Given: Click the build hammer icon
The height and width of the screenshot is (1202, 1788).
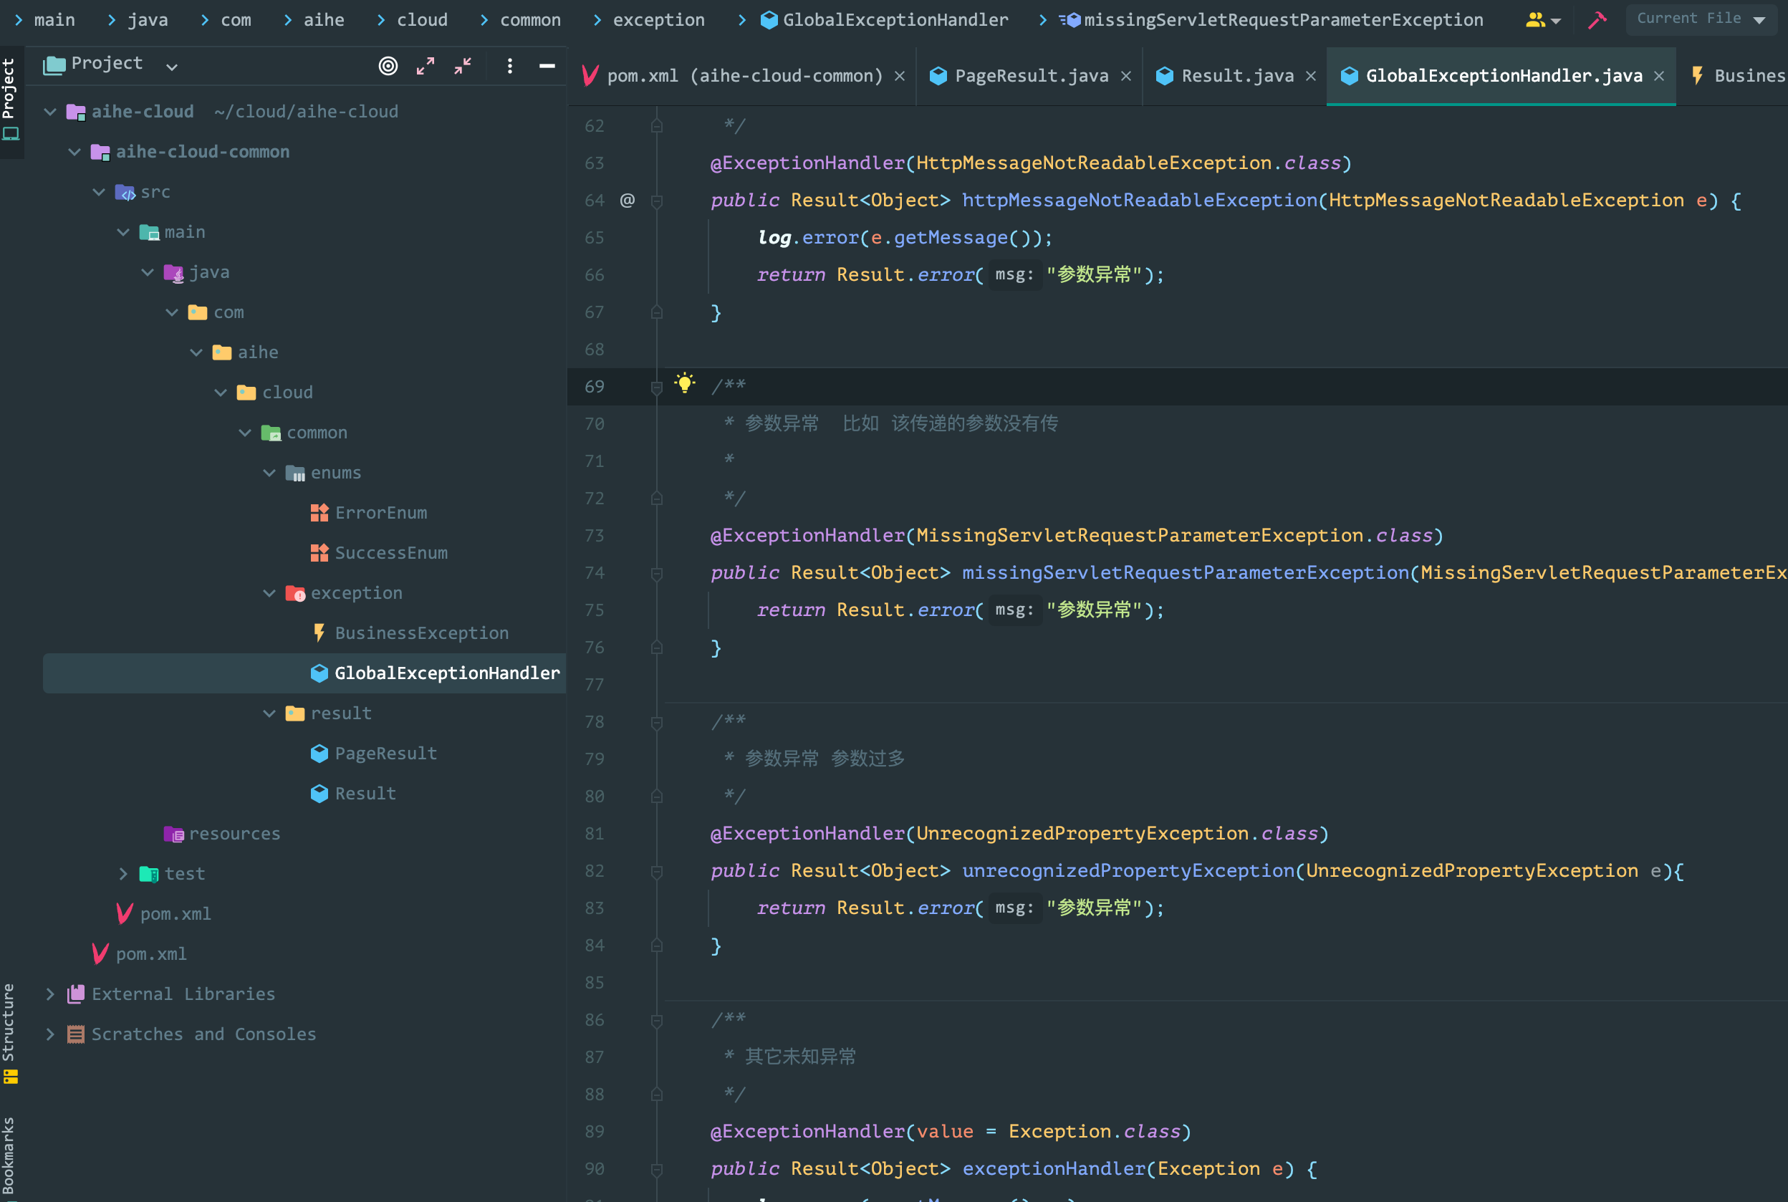Looking at the screenshot, I should (1597, 20).
